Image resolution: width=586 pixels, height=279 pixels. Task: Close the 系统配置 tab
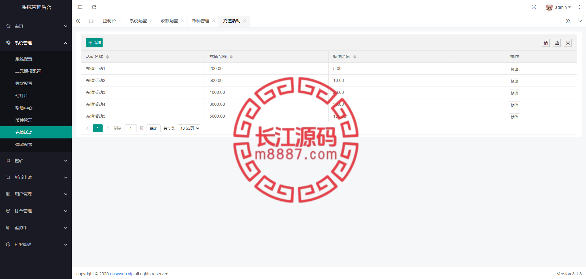pos(151,21)
